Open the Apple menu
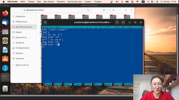 pos(4,2)
